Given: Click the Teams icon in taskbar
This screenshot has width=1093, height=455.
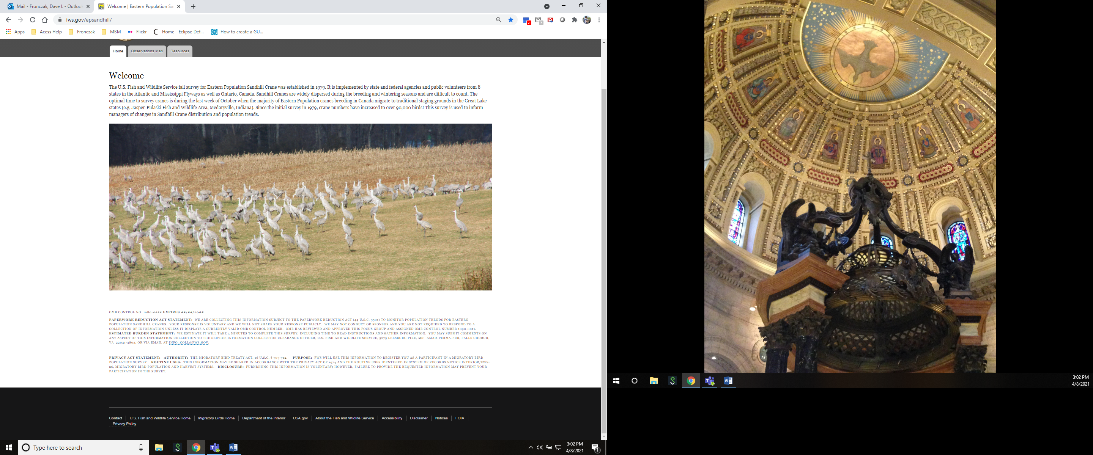Looking at the screenshot, I should click(x=215, y=447).
